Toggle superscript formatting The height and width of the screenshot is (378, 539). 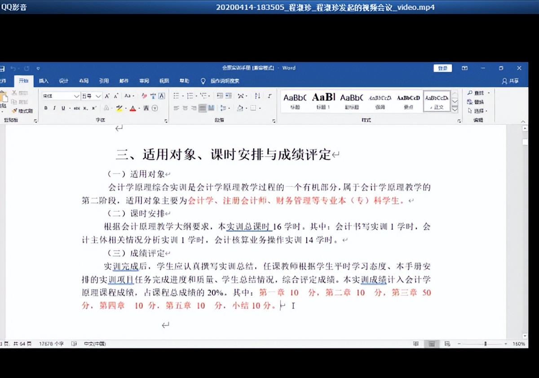(x=93, y=108)
